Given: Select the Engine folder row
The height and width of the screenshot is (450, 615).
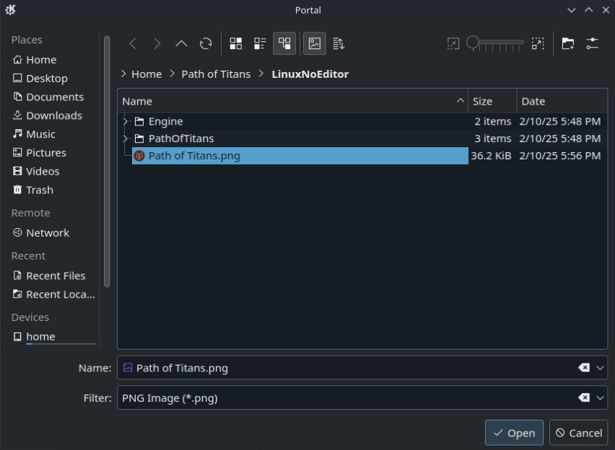Looking at the screenshot, I should coord(300,122).
